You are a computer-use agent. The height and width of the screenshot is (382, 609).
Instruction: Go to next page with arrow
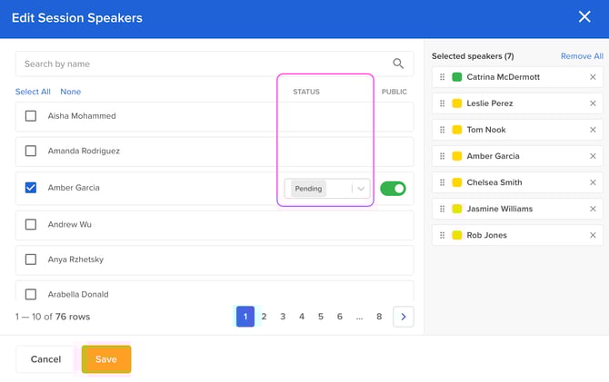(404, 317)
